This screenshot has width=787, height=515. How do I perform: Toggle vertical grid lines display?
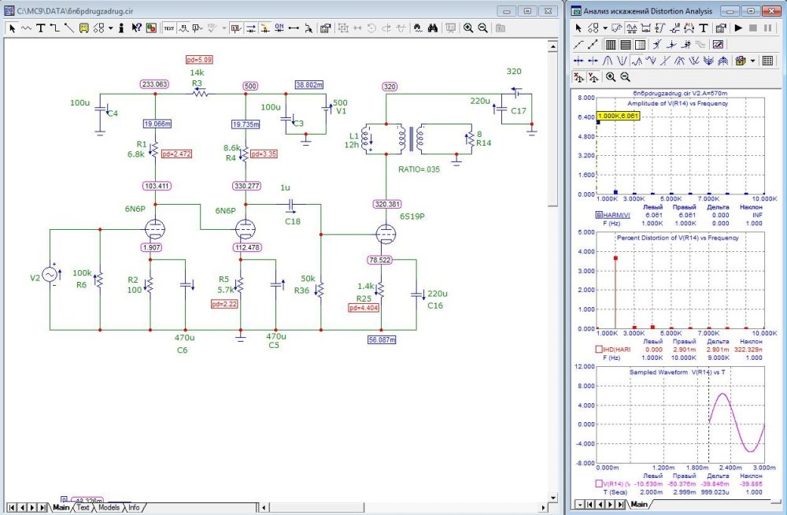[610, 44]
